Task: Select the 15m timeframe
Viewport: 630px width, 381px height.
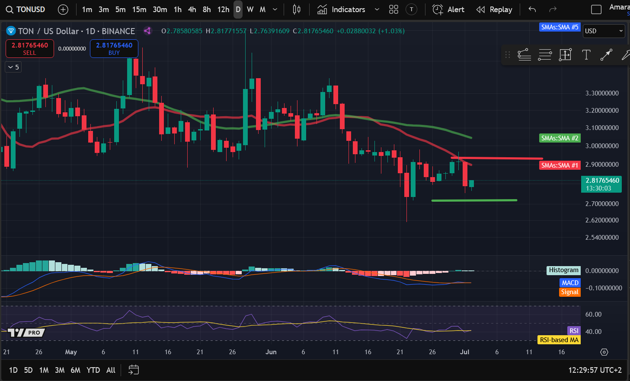Action: pyautogui.click(x=139, y=10)
